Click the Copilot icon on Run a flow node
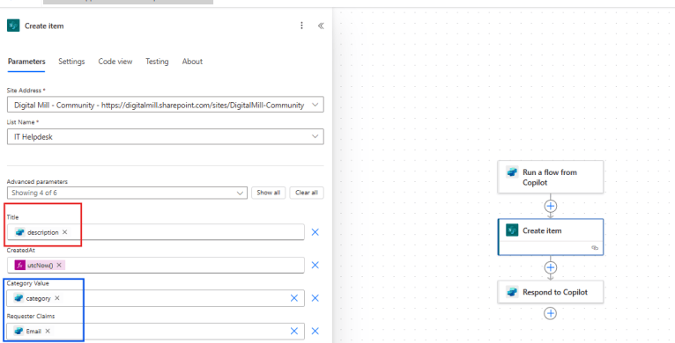The image size is (675, 343). pyautogui.click(x=512, y=172)
